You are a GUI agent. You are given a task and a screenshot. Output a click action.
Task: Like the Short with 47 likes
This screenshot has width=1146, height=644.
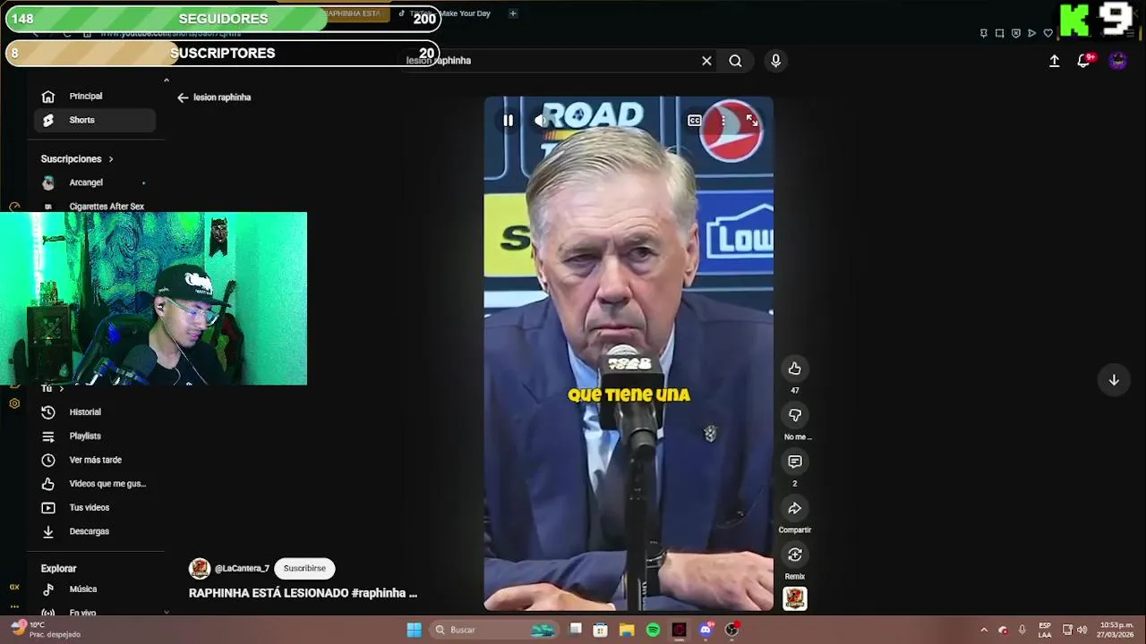[794, 369]
